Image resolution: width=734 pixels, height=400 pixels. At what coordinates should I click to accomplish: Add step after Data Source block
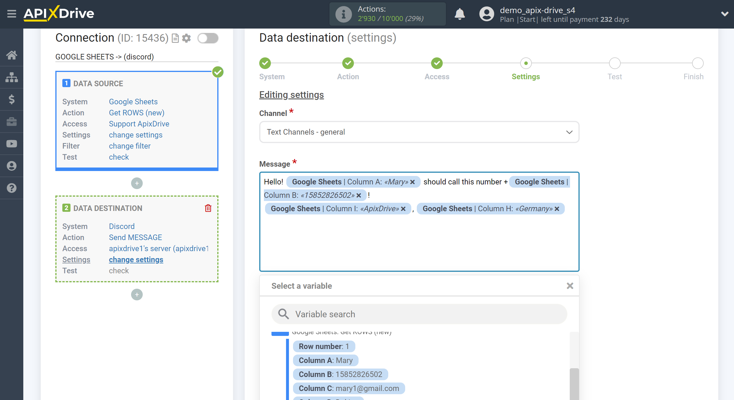pyautogui.click(x=137, y=183)
